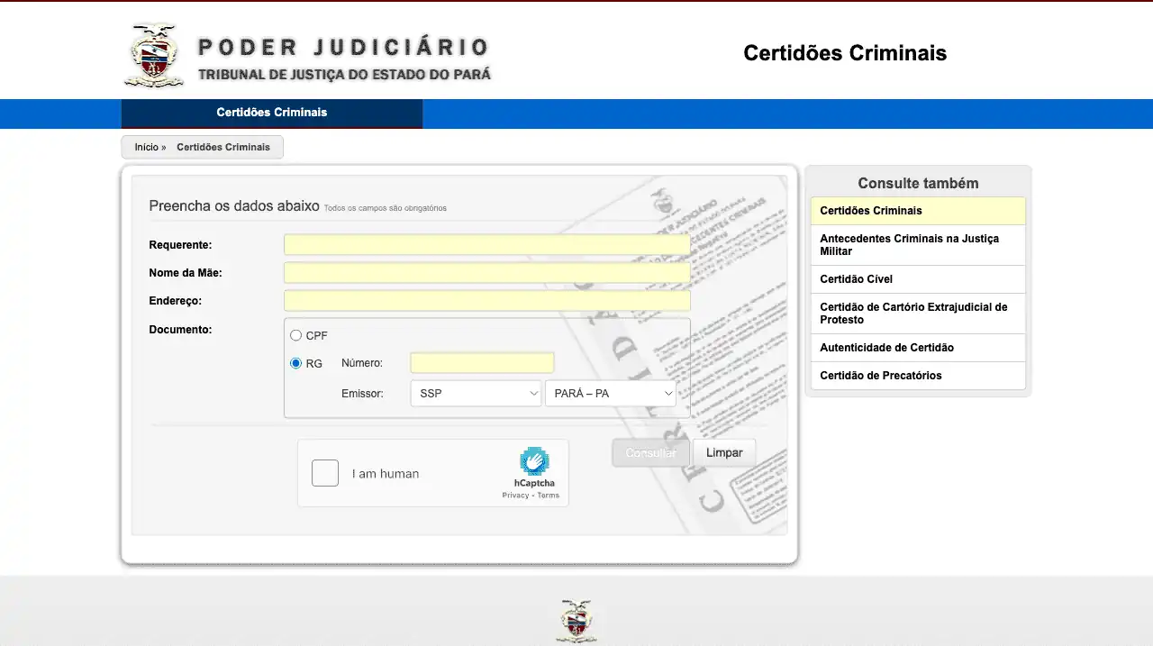Open the Autenticidade de Certidão link
The image size is (1153, 646).
tap(917, 348)
